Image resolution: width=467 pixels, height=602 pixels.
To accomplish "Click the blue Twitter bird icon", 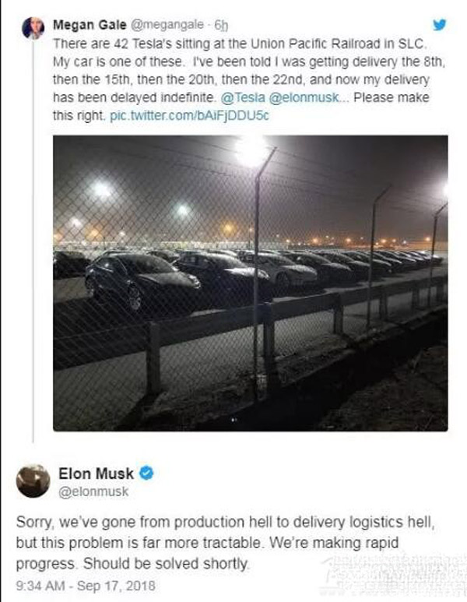I will [440, 25].
